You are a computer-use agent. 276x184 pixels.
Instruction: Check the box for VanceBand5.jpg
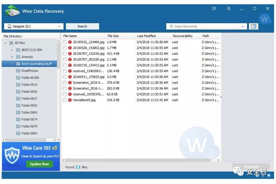click(x=65, y=100)
